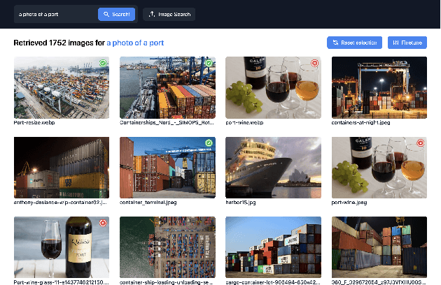Viewport: 441px width, 285px height.
Task: Open the anthony-deslanne container night photo
Action: [62, 167]
